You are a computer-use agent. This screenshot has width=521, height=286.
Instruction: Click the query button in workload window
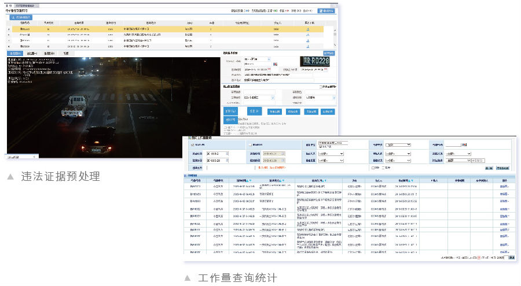tap(489, 168)
